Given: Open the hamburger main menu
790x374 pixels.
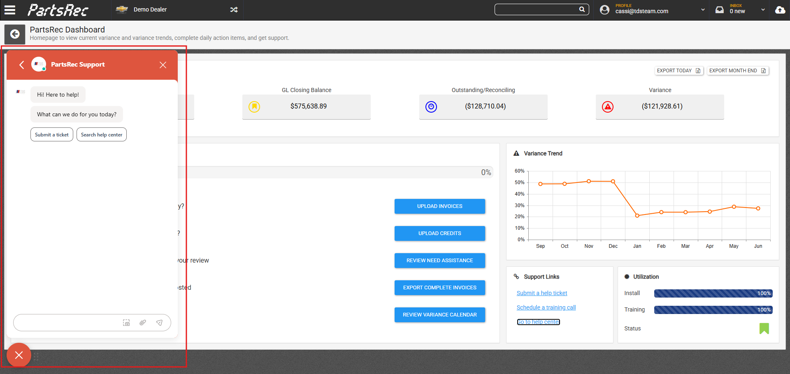Looking at the screenshot, I should point(10,10).
